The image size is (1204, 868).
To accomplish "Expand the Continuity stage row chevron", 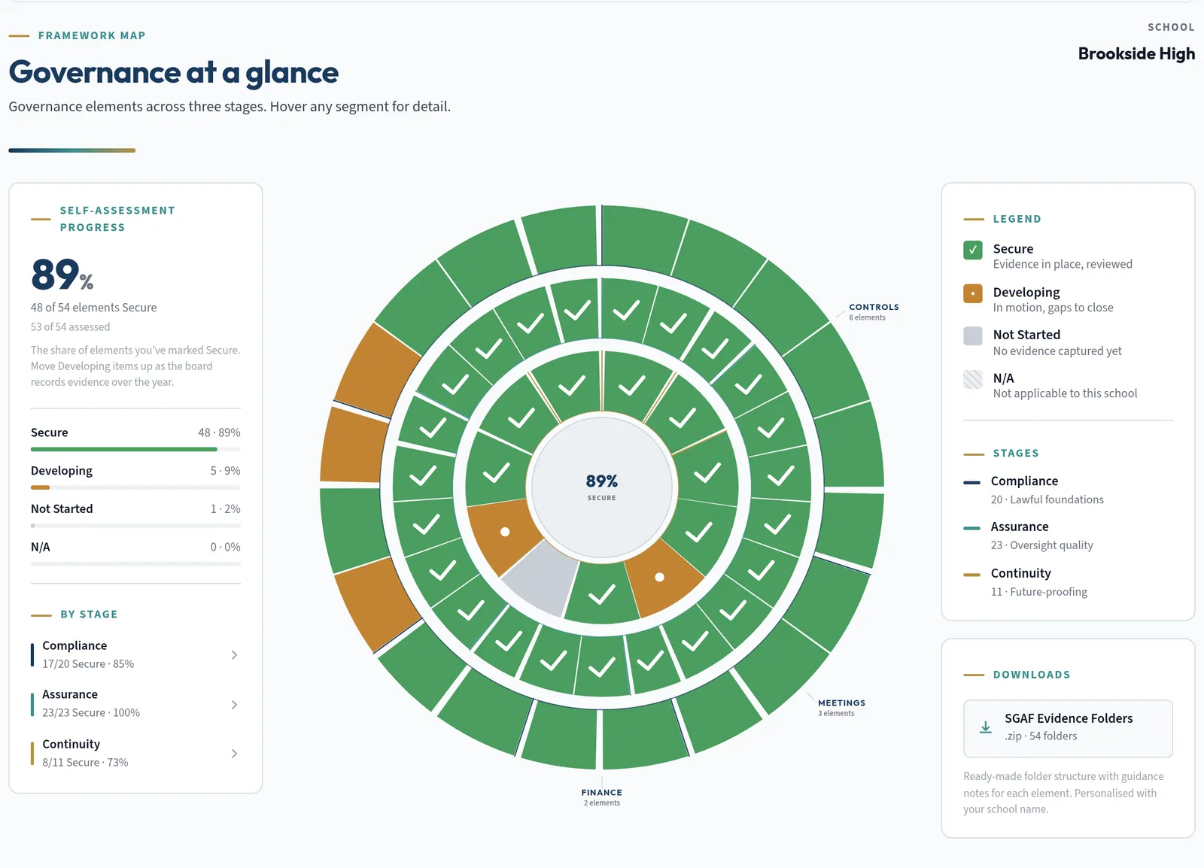I will click(x=234, y=753).
